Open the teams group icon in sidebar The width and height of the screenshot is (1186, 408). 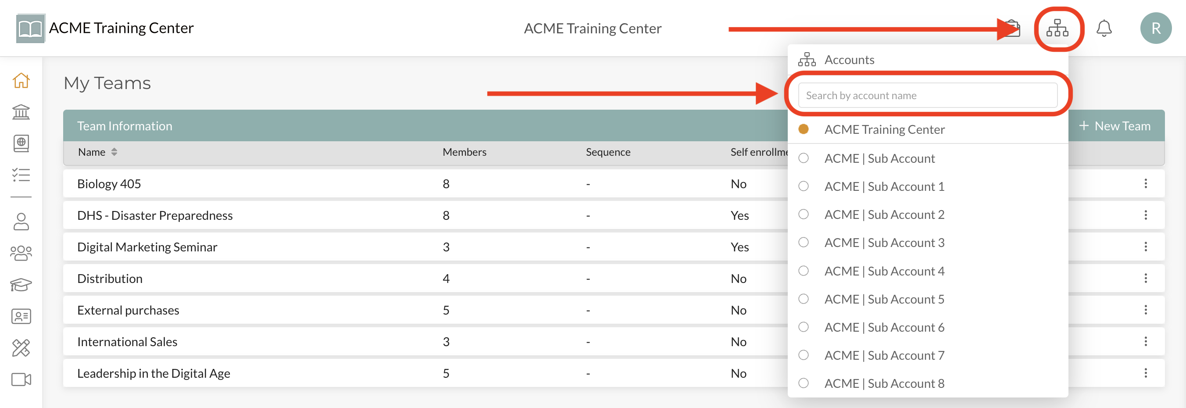(21, 253)
